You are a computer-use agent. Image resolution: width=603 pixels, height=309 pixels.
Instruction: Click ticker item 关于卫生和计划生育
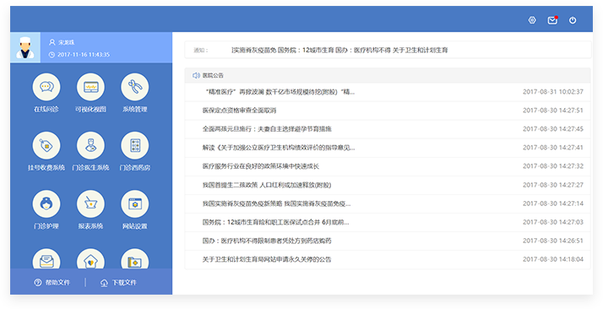coord(420,50)
